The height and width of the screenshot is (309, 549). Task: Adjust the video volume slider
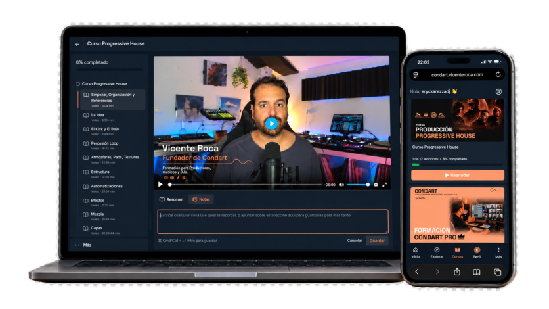point(358,185)
